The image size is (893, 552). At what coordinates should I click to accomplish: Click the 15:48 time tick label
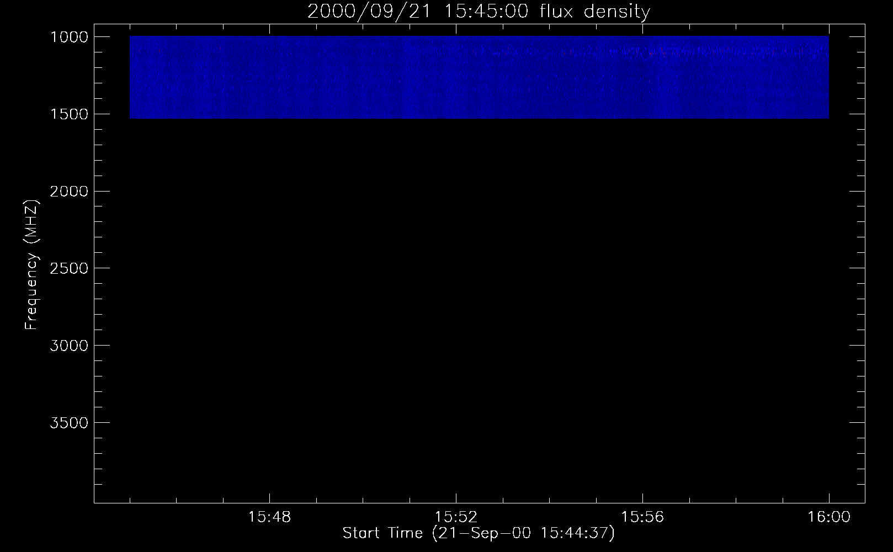pos(269,517)
